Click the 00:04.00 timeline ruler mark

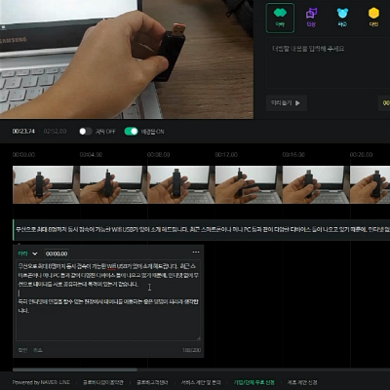91,155
